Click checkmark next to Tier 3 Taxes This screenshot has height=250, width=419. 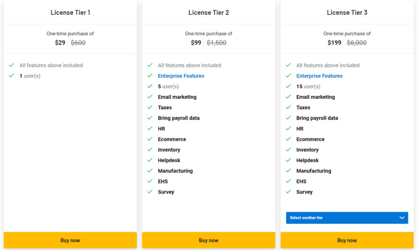(288, 107)
